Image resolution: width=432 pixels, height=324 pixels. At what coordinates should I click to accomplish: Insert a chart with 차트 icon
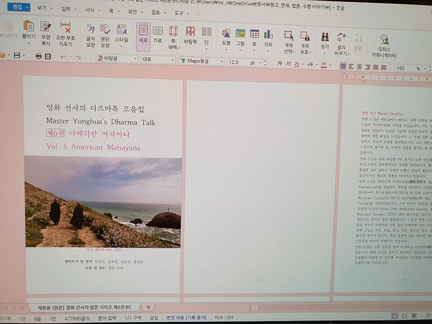tap(268, 34)
